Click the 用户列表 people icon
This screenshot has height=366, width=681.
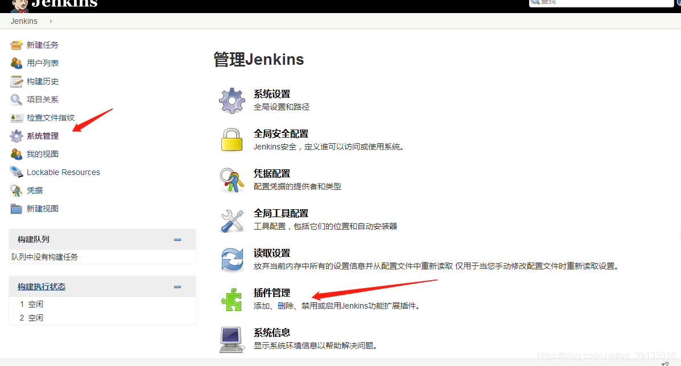click(x=16, y=63)
